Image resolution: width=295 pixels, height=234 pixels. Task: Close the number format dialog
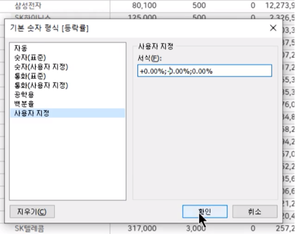point(273,28)
